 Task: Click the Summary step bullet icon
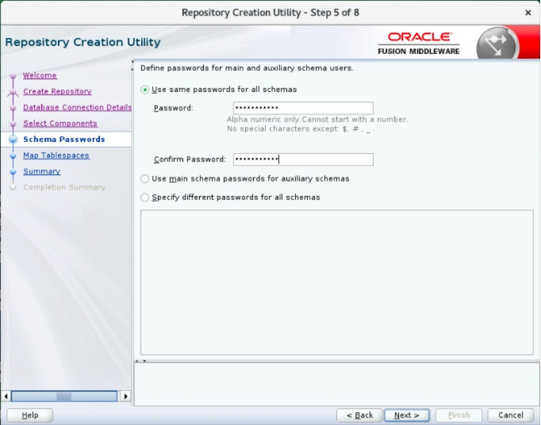point(13,171)
